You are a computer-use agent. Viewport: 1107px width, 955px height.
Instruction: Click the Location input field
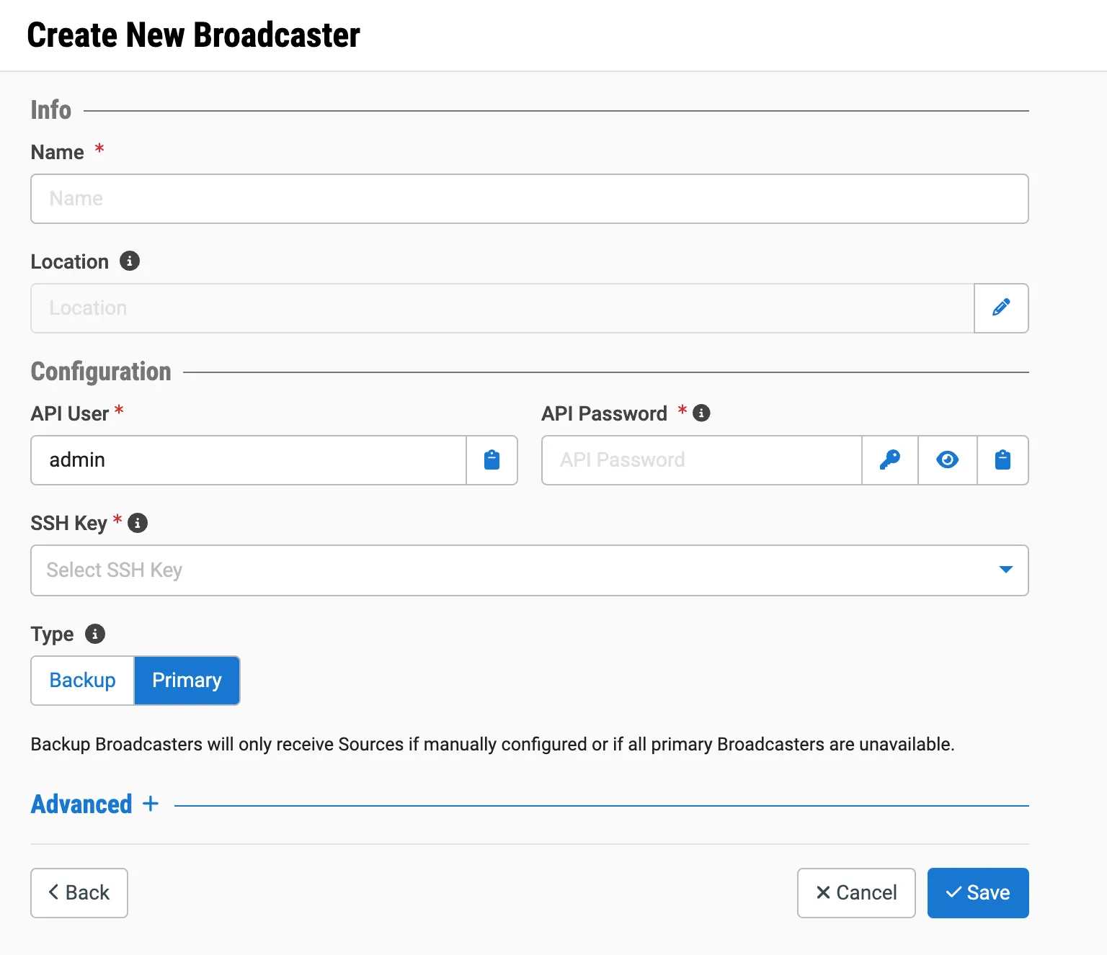[502, 308]
